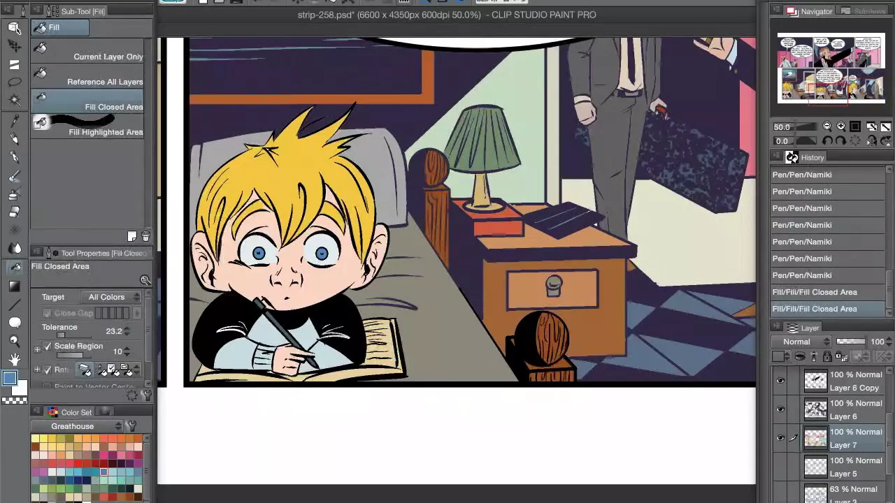Click the magnifier icon in Tool Properties

pos(145,280)
